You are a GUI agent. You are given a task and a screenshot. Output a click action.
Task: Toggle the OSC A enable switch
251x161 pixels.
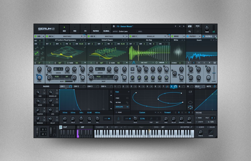47,36
